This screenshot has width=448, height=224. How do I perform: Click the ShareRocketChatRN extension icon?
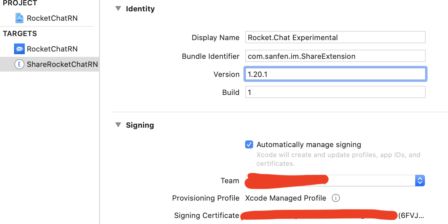[19, 64]
